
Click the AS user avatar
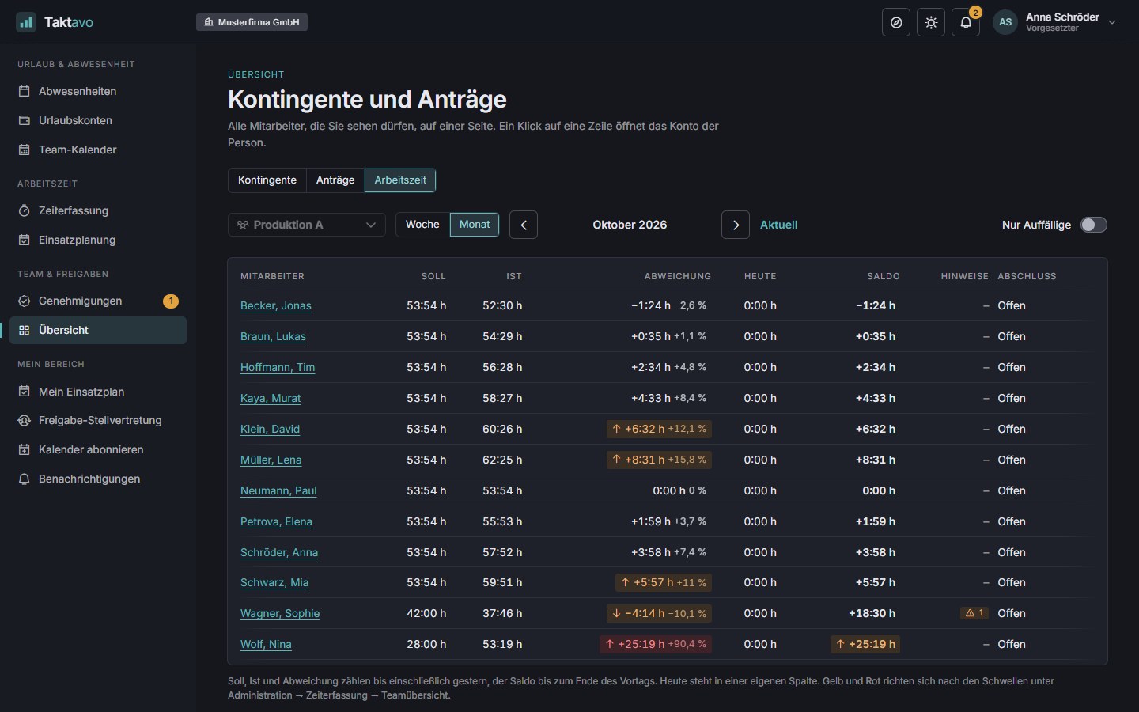(1005, 22)
